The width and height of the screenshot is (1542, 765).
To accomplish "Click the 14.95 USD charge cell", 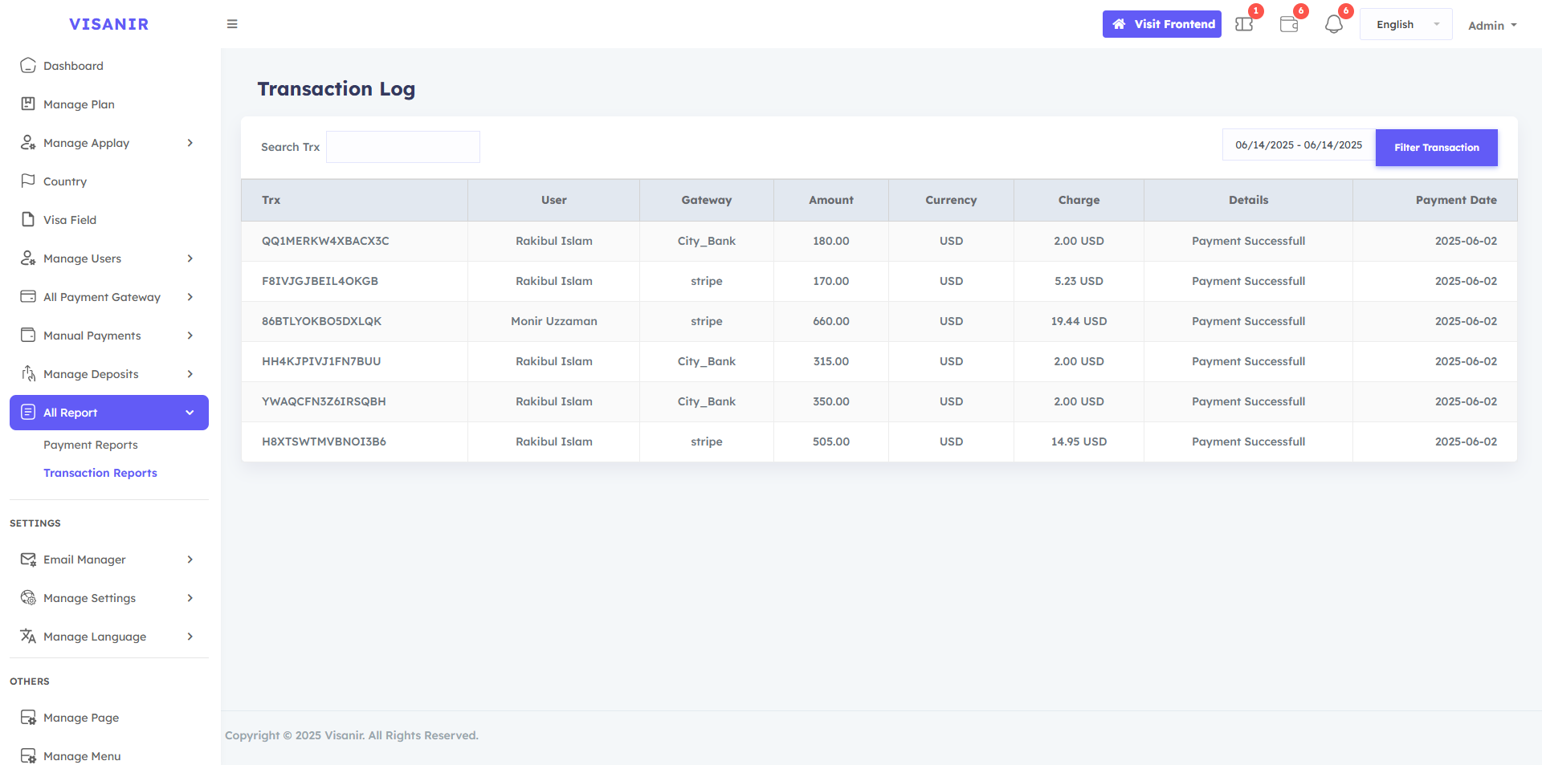I will tap(1079, 442).
